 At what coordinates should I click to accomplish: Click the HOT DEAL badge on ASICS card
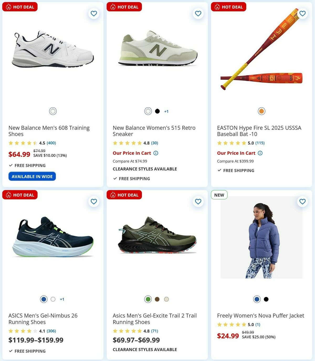20,195
